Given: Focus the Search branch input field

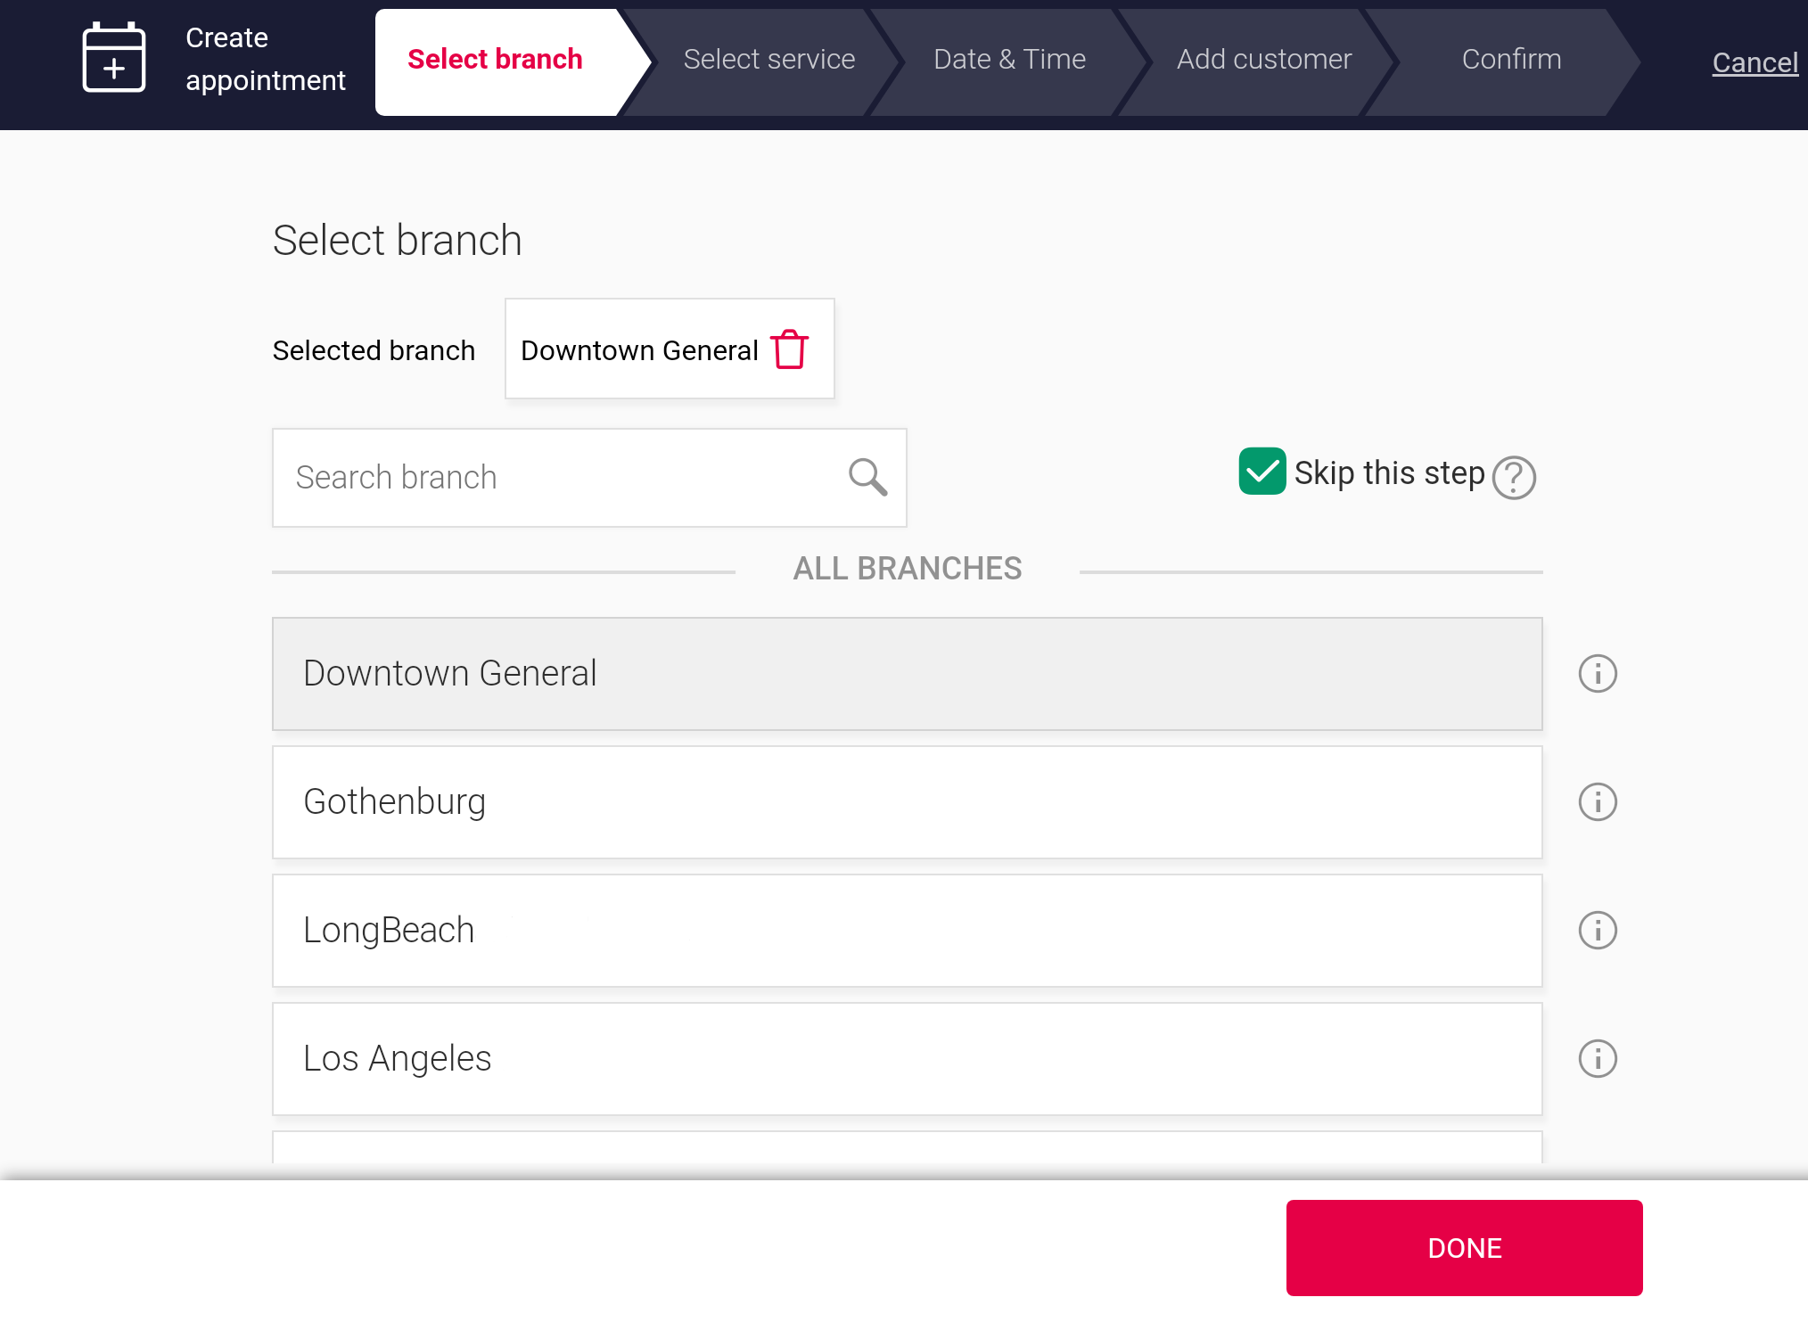Looking at the screenshot, I should coord(589,478).
